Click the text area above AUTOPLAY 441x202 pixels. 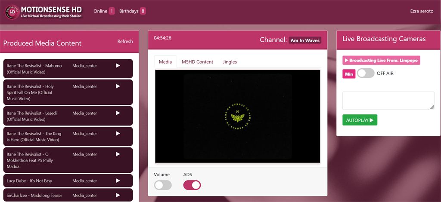(x=388, y=101)
